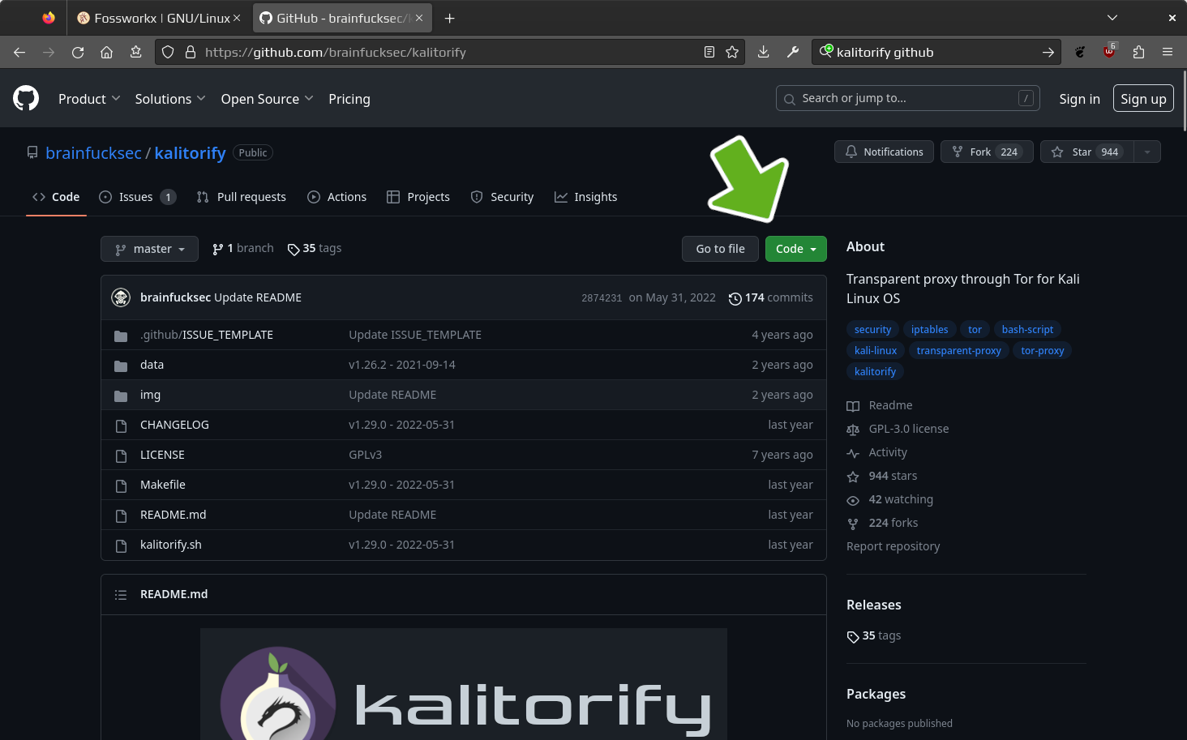Switch to the Issues tab
This screenshot has width=1187, height=740.
coord(135,197)
